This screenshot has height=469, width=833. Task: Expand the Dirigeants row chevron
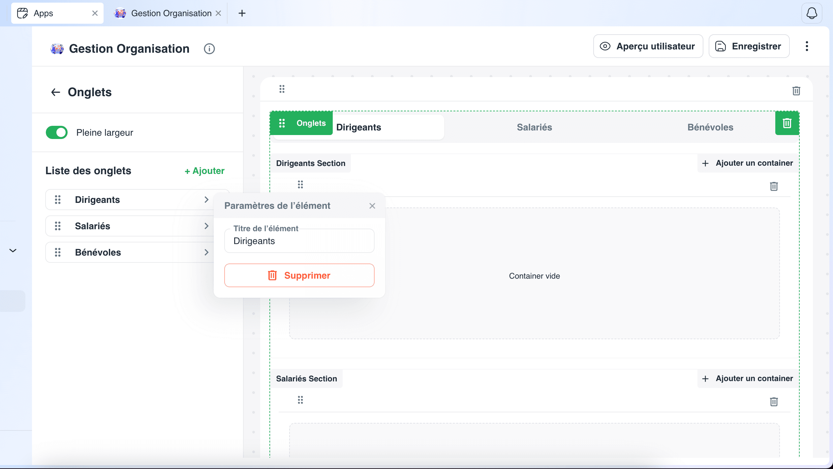pos(206,200)
